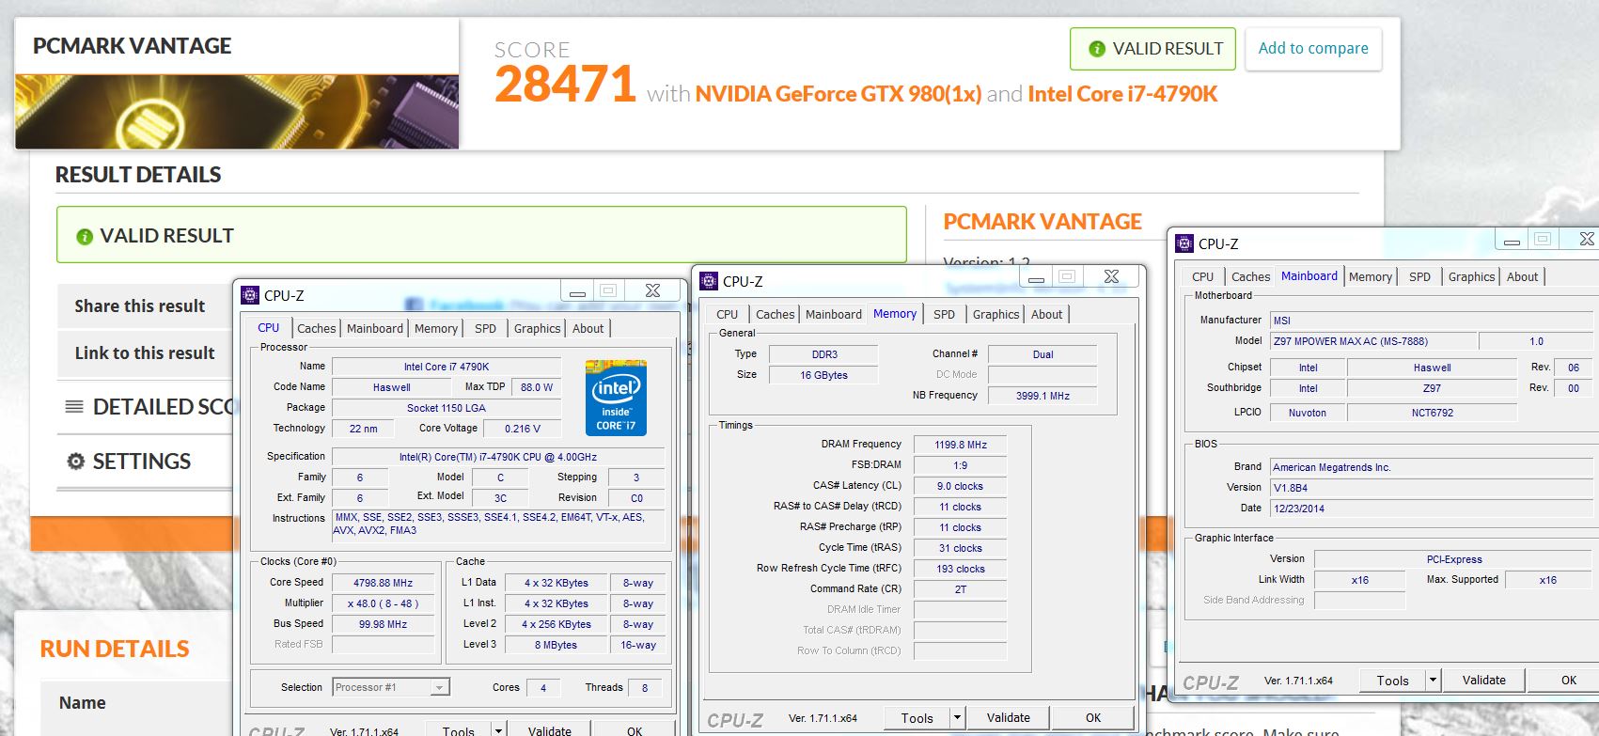Click Validate in the Mainboard window
This screenshot has width=1599, height=736.
tap(1483, 681)
